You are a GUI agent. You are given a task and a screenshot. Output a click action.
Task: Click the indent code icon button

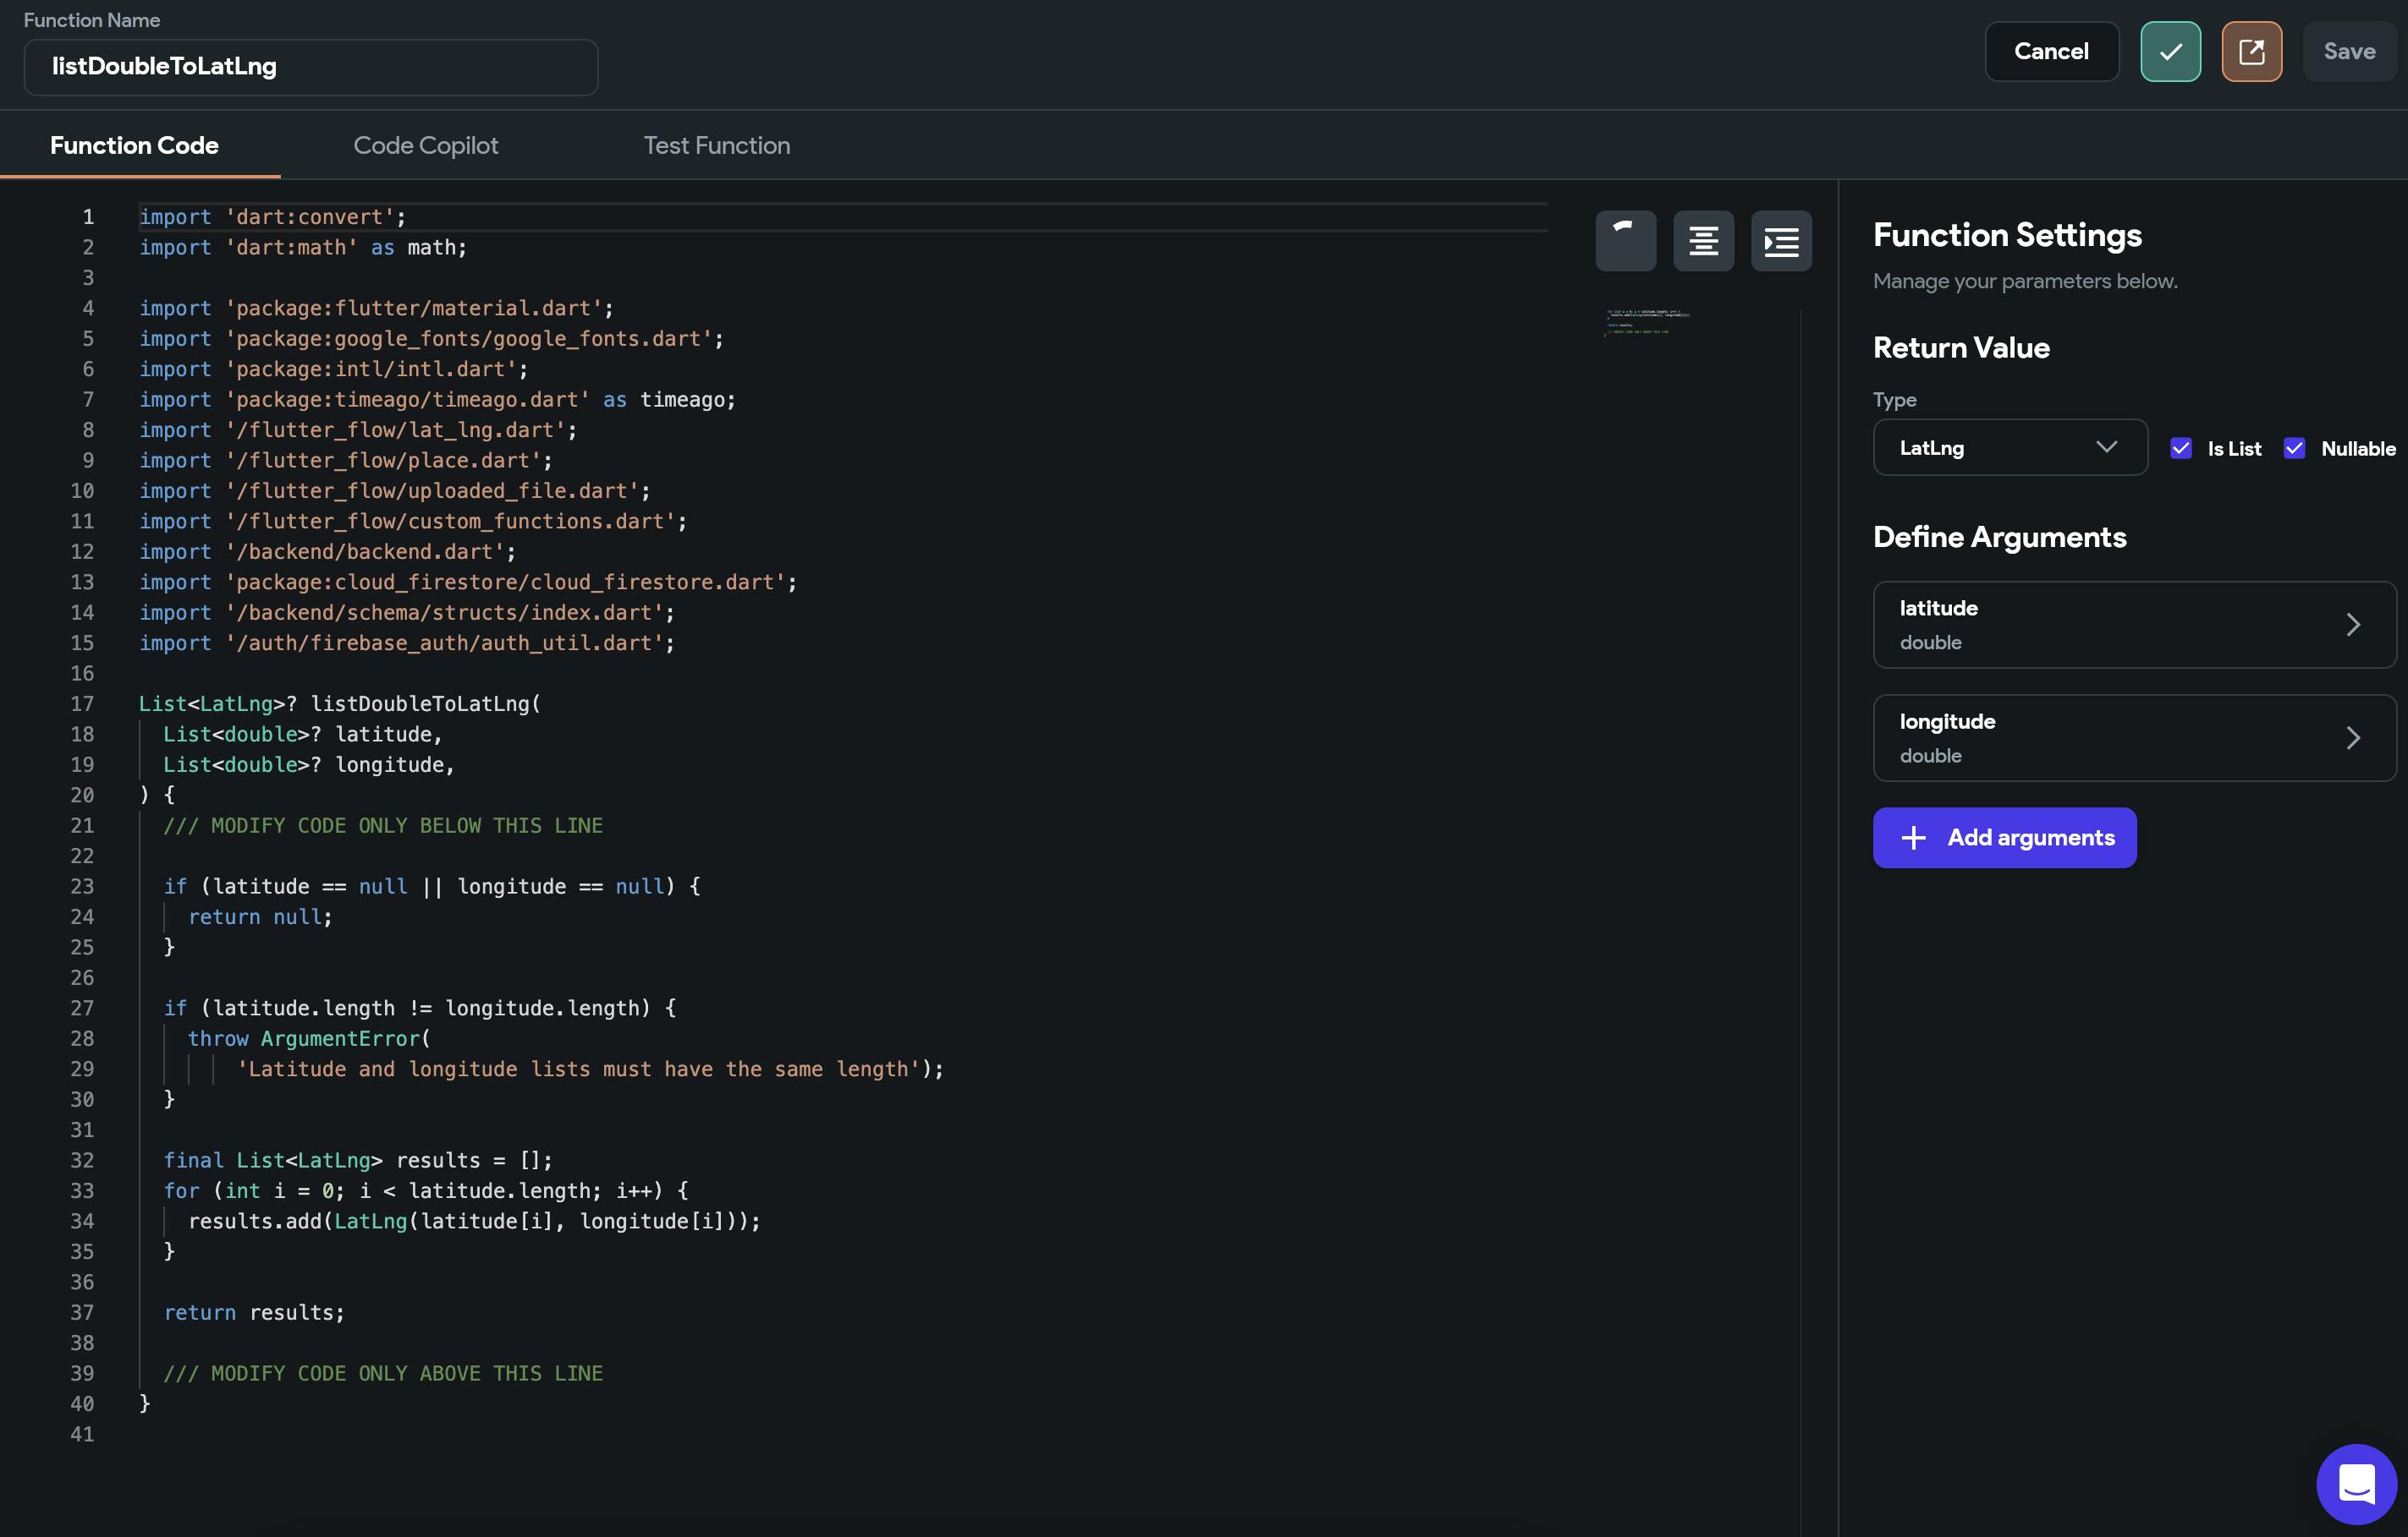[x=1781, y=240]
